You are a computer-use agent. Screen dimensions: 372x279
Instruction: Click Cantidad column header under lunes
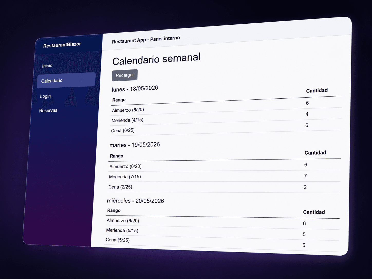tap(317, 90)
